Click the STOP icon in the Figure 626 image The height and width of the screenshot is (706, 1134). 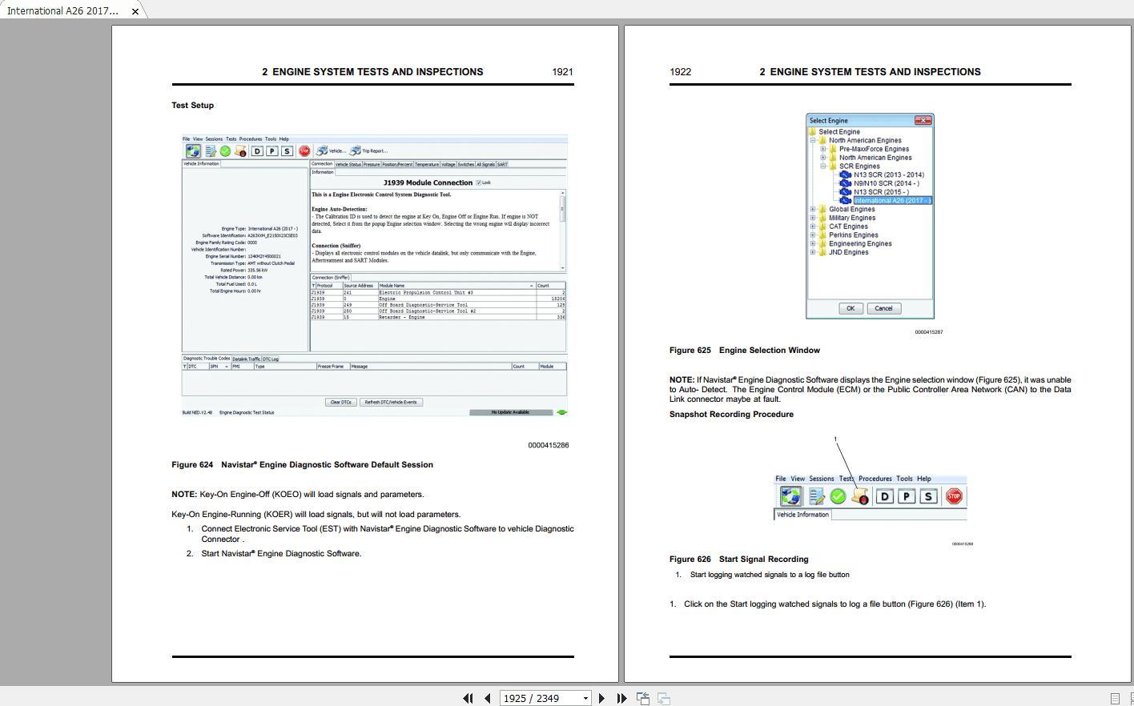[x=954, y=496]
